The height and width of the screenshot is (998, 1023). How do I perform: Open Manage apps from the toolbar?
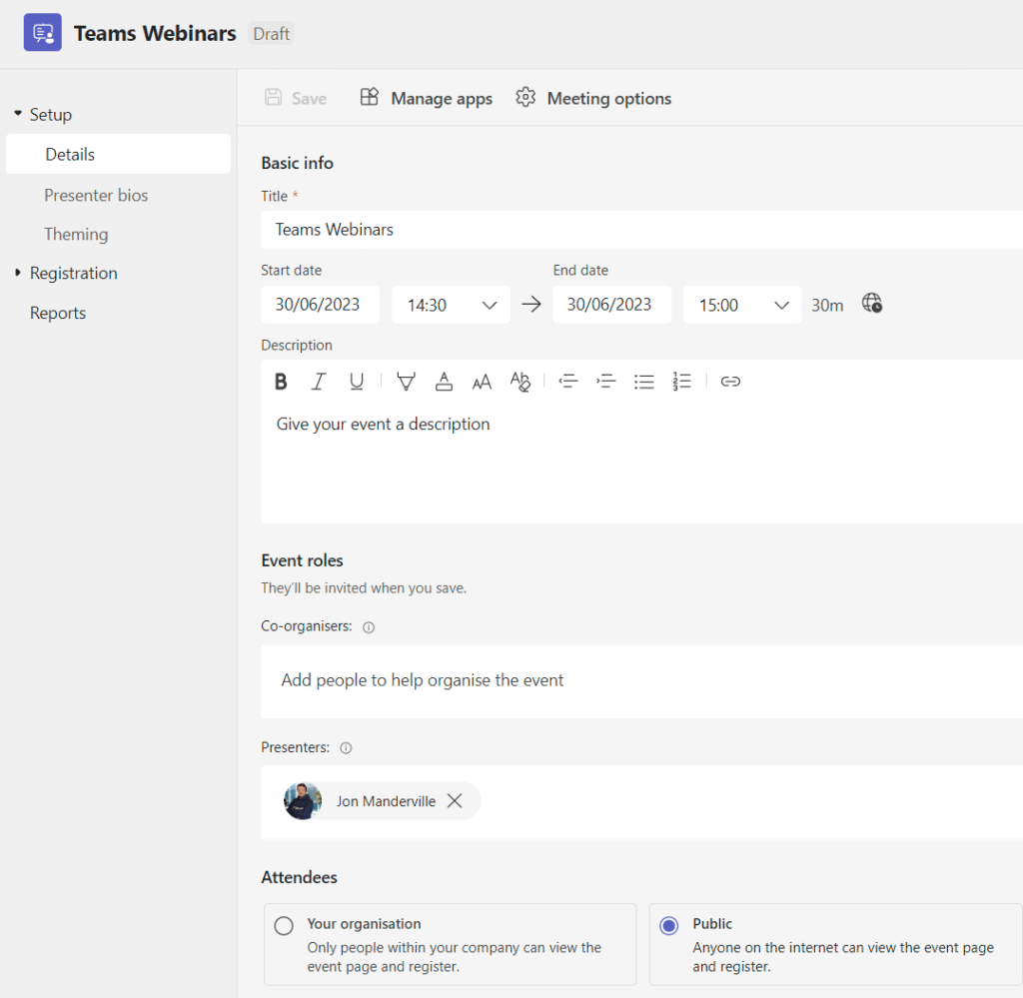[x=426, y=98]
